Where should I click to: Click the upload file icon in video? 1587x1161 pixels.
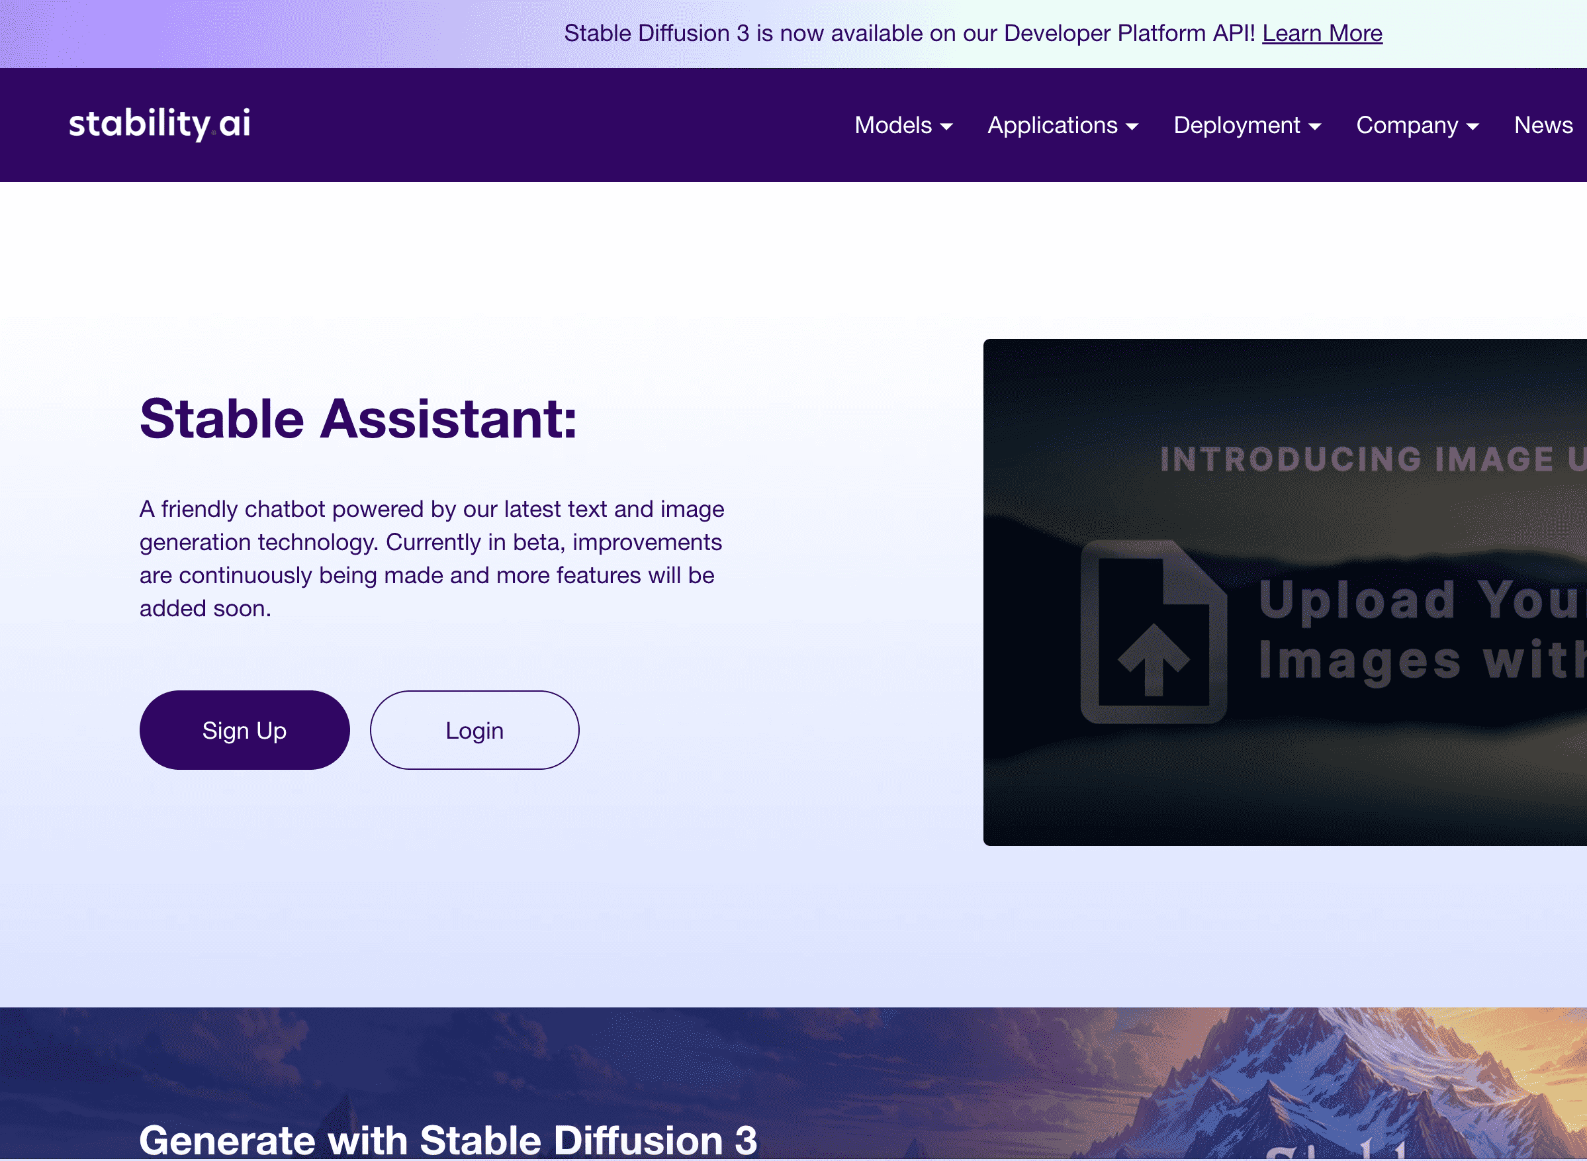pyautogui.click(x=1153, y=631)
